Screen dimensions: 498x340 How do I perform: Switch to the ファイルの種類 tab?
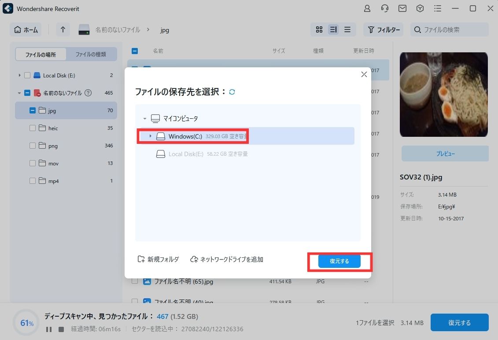click(x=91, y=54)
